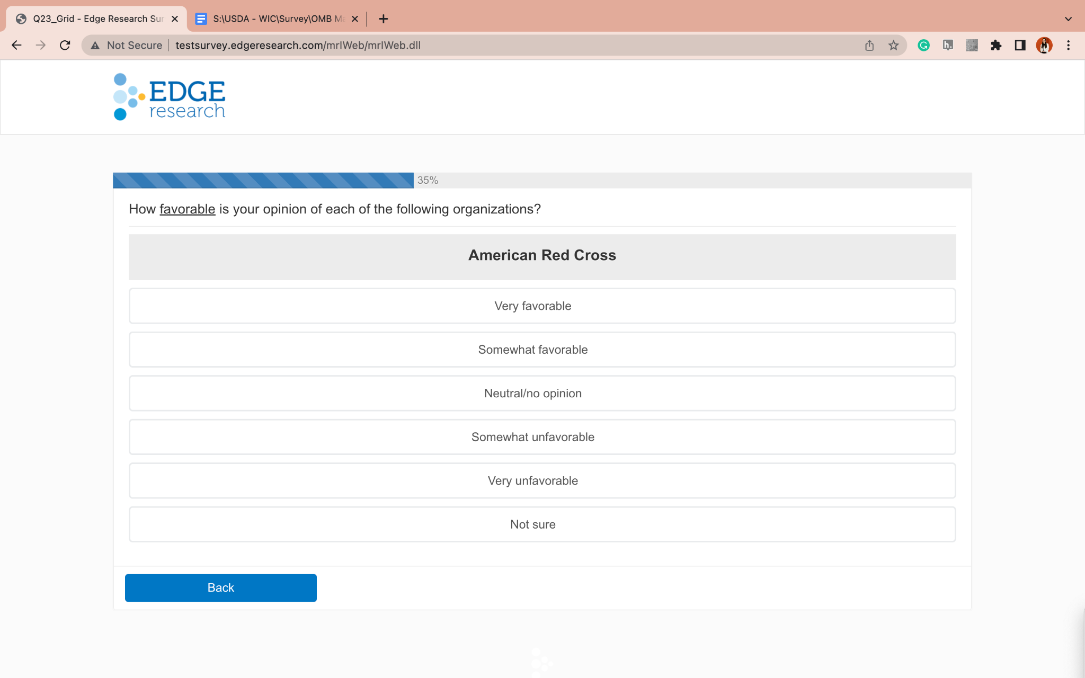
Task: Toggle the browser side panel icon
Action: pyautogui.click(x=1020, y=46)
